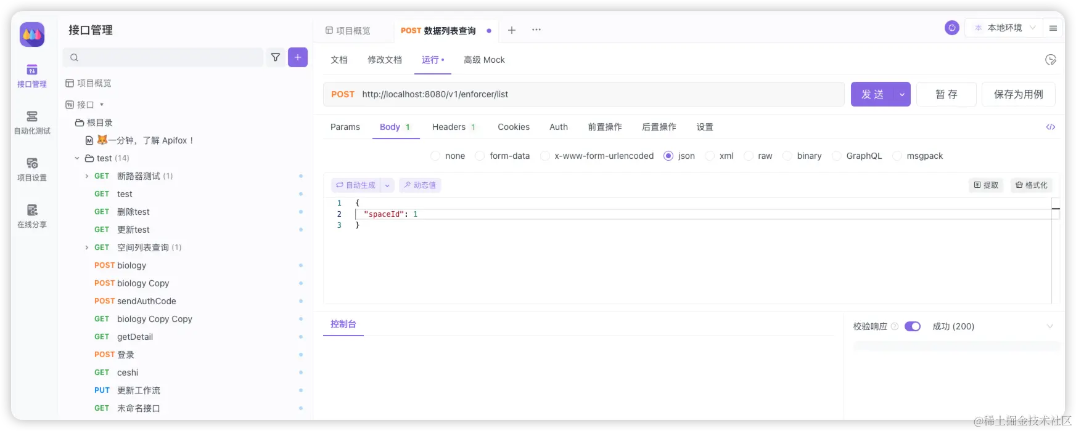Click the history icon beside tabs row
This screenshot has height=431, width=1076.
(x=1051, y=60)
